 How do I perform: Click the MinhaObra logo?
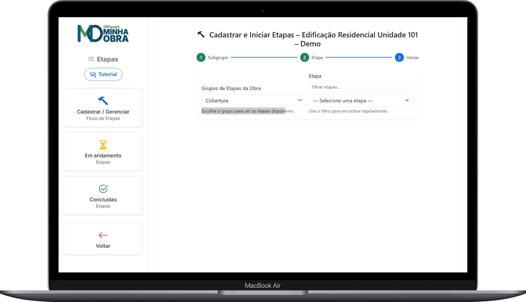(103, 34)
